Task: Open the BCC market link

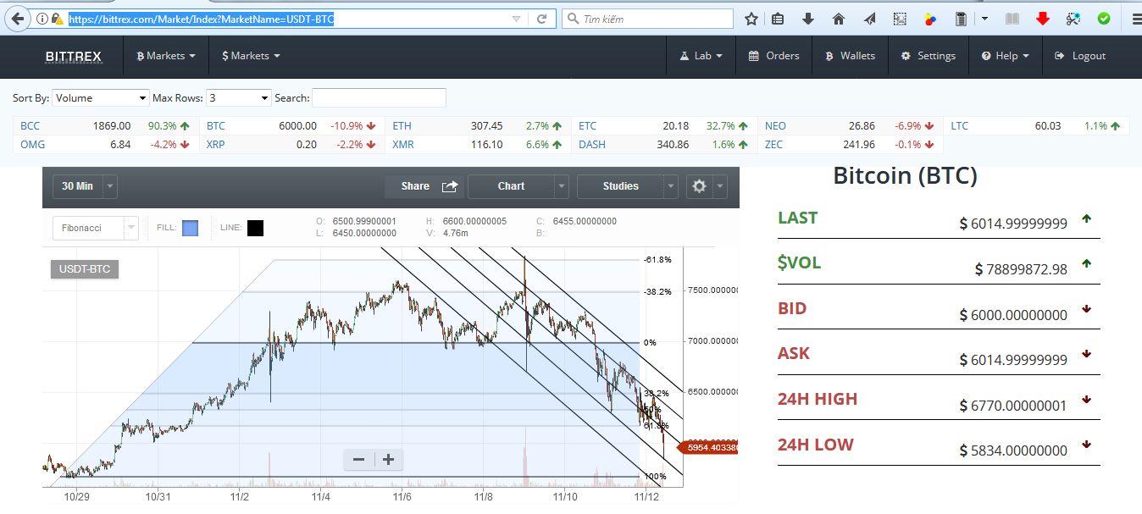Action: click(30, 126)
